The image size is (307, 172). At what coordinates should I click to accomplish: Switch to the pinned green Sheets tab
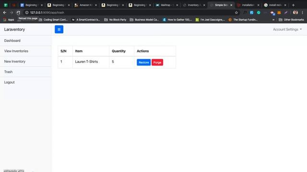(6, 5)
